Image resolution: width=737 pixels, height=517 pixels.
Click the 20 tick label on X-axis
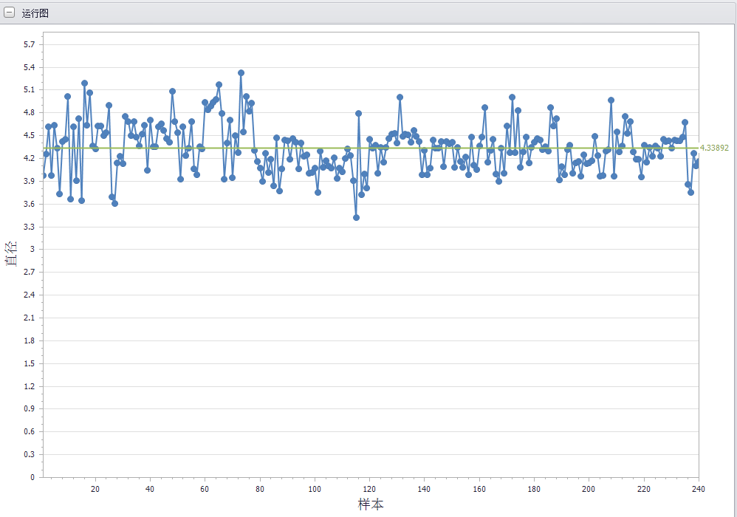(x=95, y=489)
